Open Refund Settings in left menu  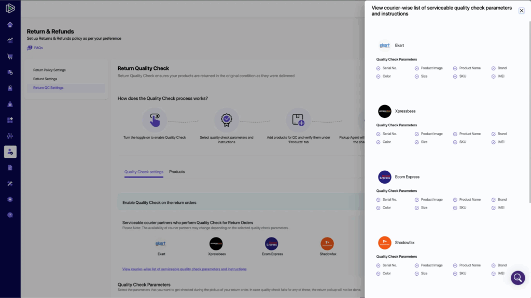coord(45,79)
